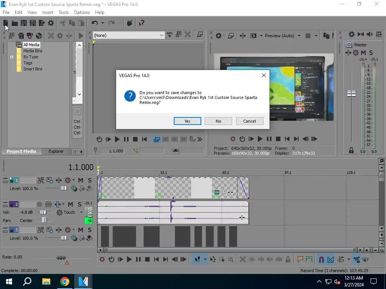Open Undo history dropdown arrow
Image resolution: width=386 pixels, height=289 pixels.
click(103, 23)
